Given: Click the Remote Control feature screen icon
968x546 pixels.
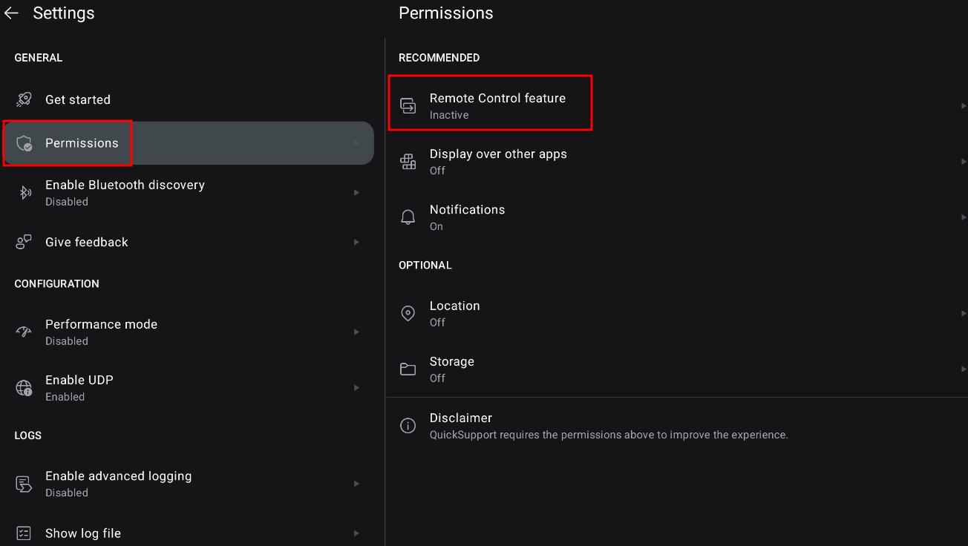Looking at the screenshot, I should pos(408,105).
